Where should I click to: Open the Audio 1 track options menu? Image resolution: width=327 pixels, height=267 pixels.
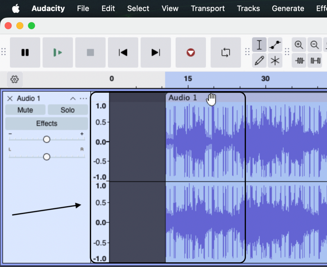coord(83,99)
